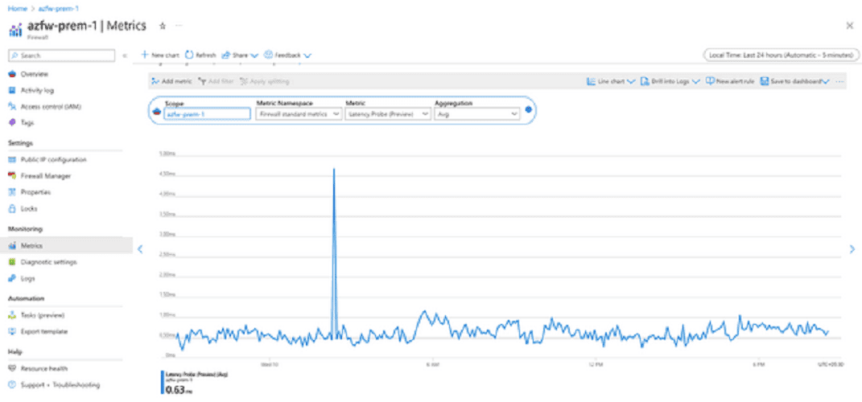Screen dimensions: 862x402
Task: Focus the sidebar Search box
Action: 61,55
